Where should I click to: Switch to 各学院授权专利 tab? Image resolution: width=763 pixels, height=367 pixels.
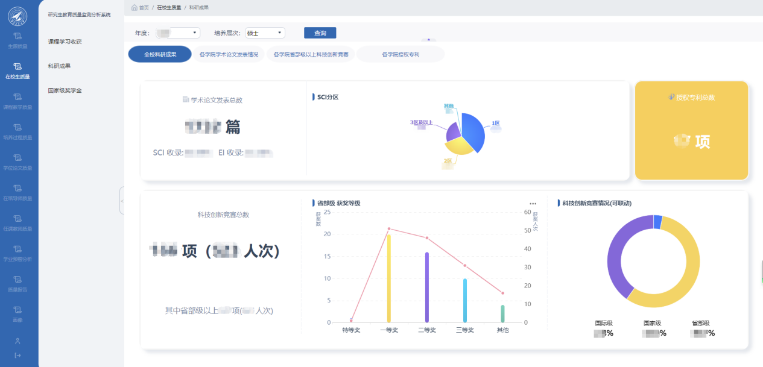tap(400, 54)
